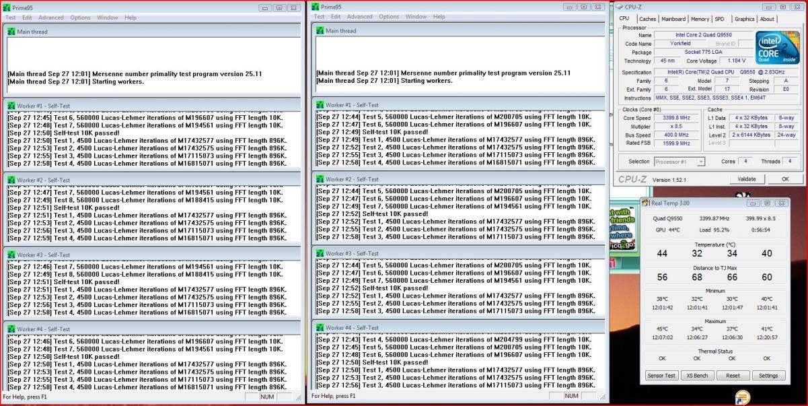Click the Code Name value 'Yorkfield'
Image resolution: width=808 pixels, height=406 pixels.
(680, 44)
